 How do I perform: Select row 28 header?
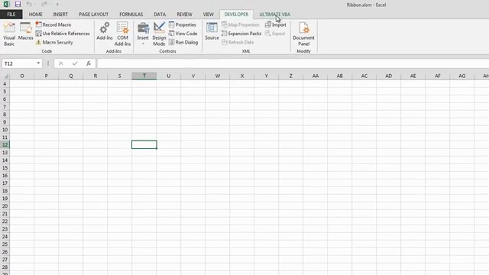[x=5, y=267]
